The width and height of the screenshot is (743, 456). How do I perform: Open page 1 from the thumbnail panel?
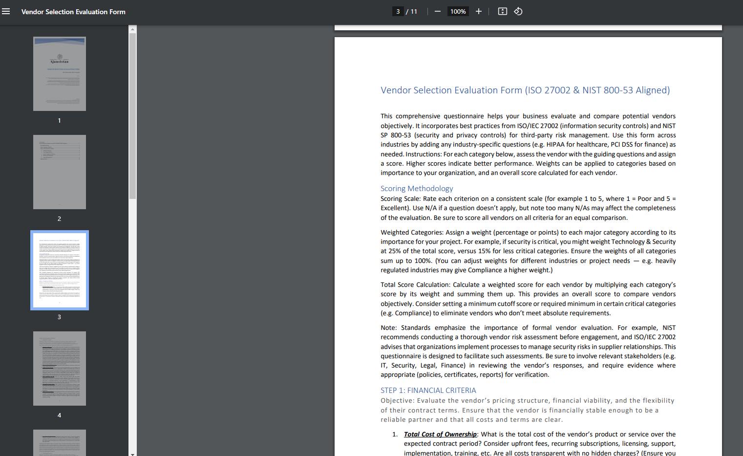[59, 73]
